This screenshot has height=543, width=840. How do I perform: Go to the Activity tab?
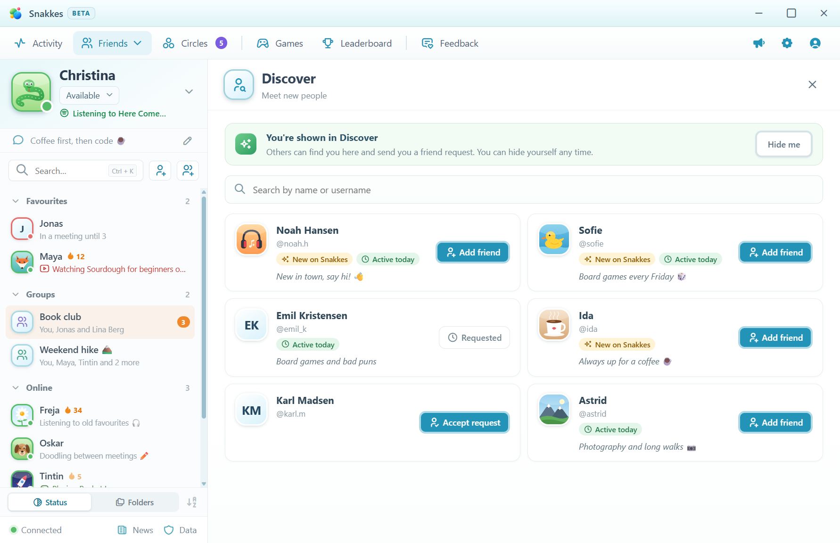[x=38, y=43]
